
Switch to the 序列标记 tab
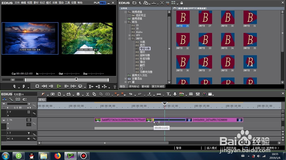point(134,87)
